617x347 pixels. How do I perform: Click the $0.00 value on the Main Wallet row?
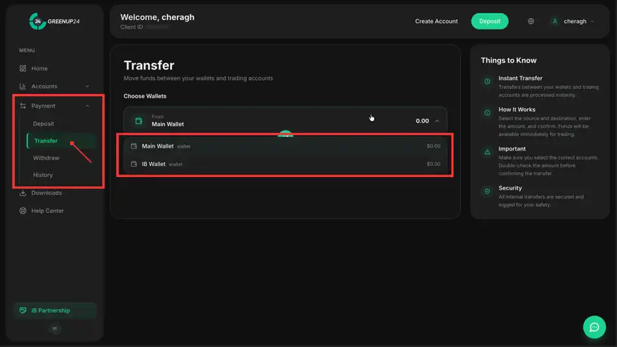click(x=433, y=146)
